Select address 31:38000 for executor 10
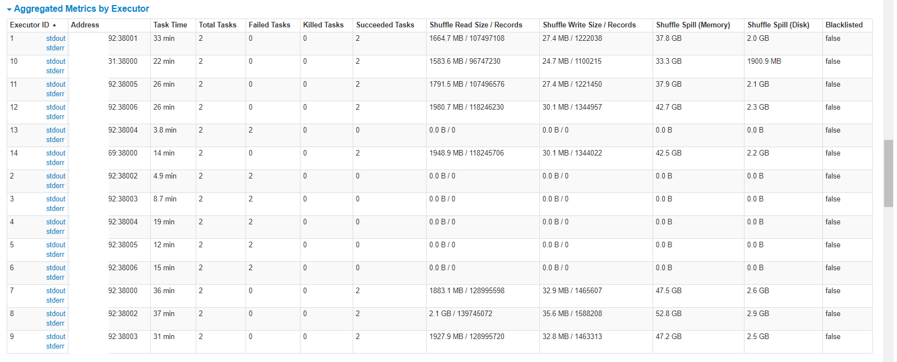The height and width of the screenshot is (362, 897). [x=123, y=62]
